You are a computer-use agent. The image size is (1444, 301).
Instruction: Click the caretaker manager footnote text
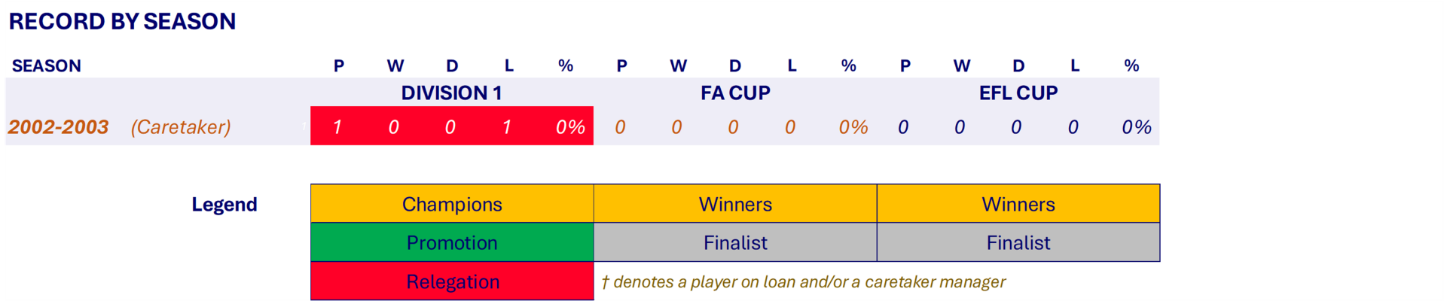[x=803, y=282]
